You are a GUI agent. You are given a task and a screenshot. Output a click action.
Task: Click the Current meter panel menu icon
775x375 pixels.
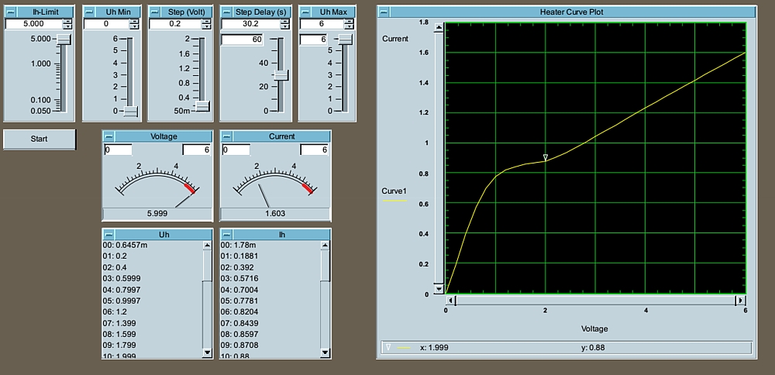227,136
